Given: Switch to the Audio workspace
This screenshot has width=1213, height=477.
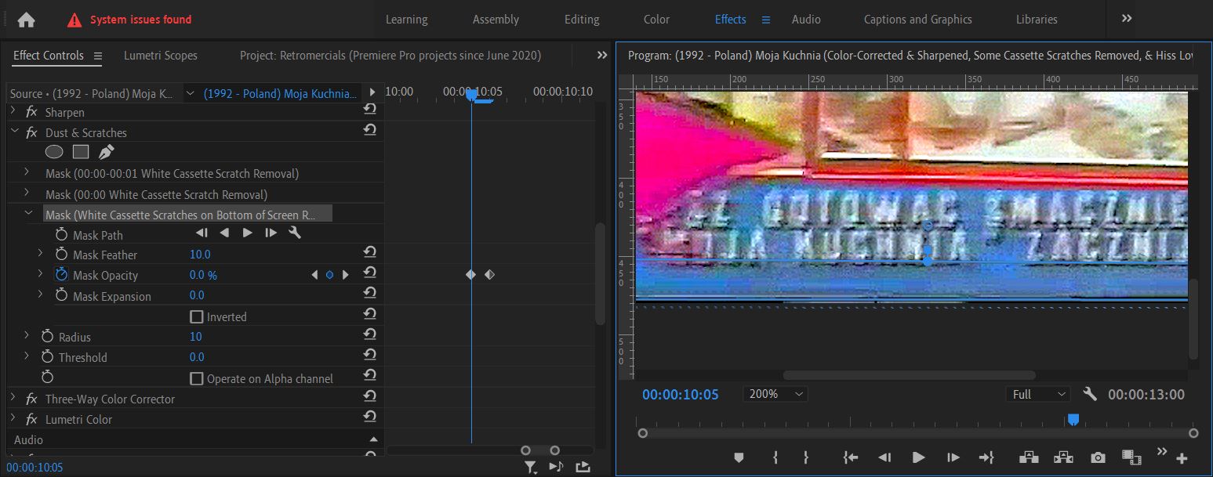Looking at the screenshot, I should (x=806, y=20).
